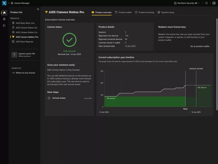218x164 pixels.
Task: Click the AXIS app logo top-left
Action: coord(4,3)
